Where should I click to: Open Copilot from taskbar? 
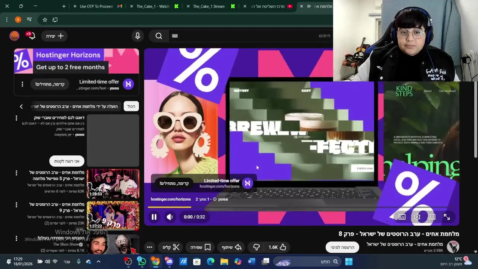coord(238,262)
